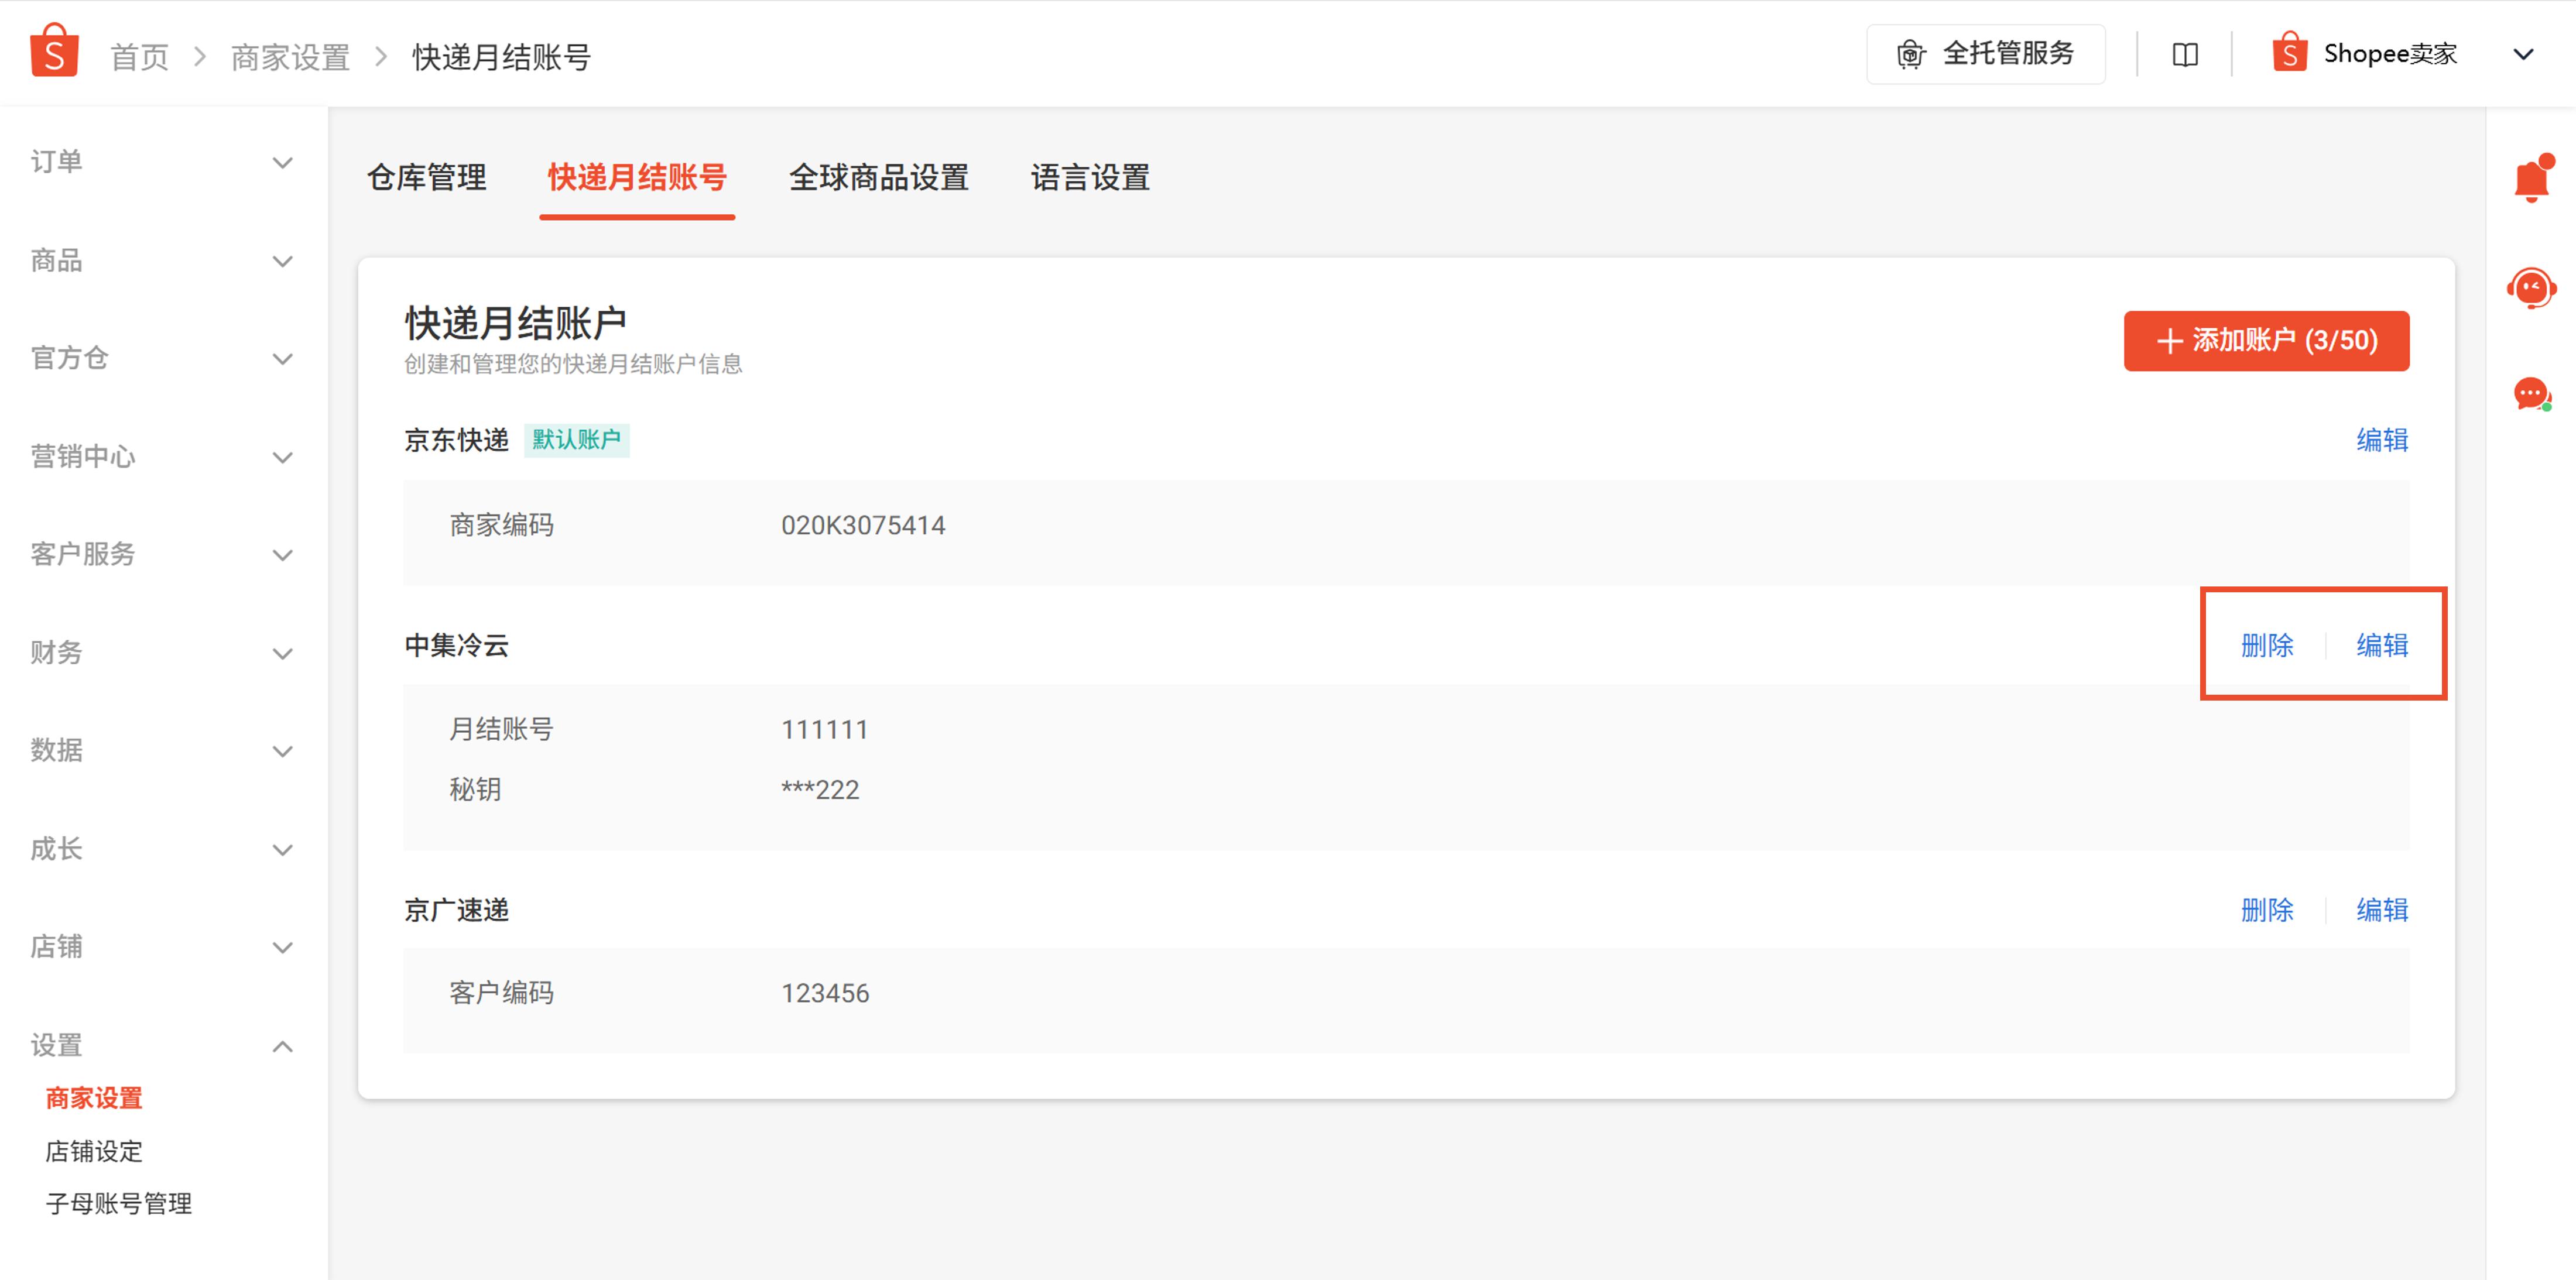
Task: Click the secret key value ***222
Action: (x=820, y=790)
